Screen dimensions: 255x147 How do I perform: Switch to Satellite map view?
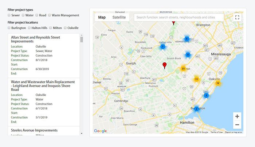119,17
